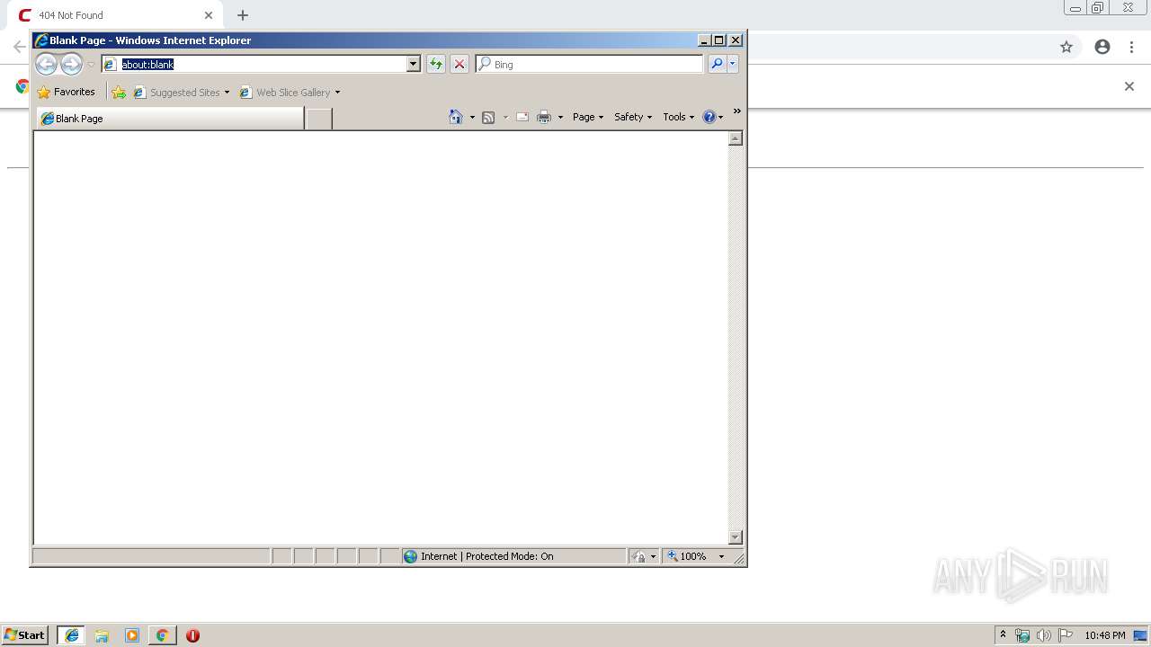Refresh the page with the green arrows icon
1151x647 pixels.
(436, 64)
